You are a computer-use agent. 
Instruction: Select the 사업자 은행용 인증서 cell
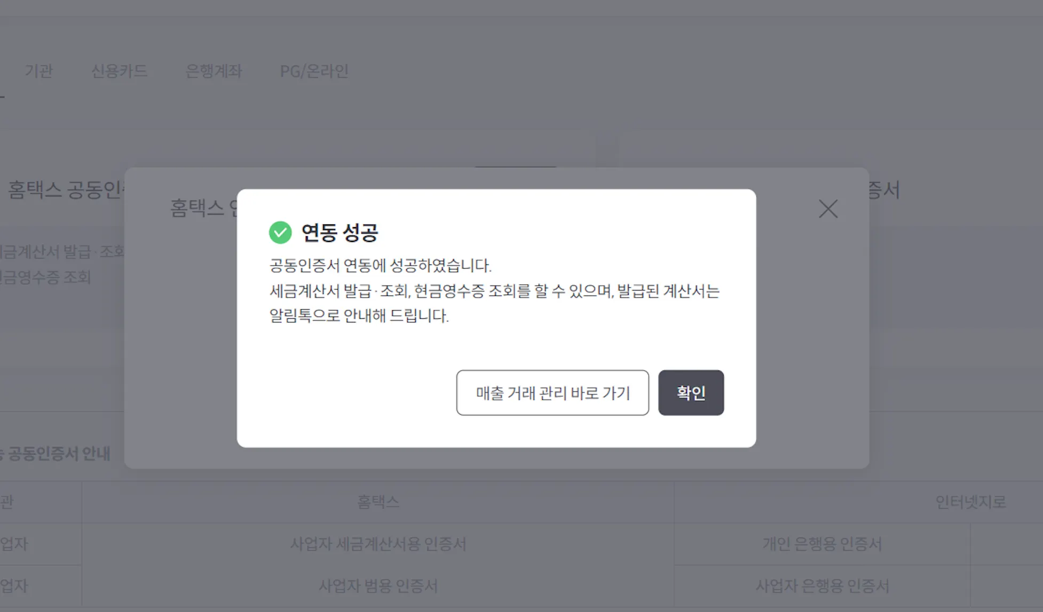821,586
